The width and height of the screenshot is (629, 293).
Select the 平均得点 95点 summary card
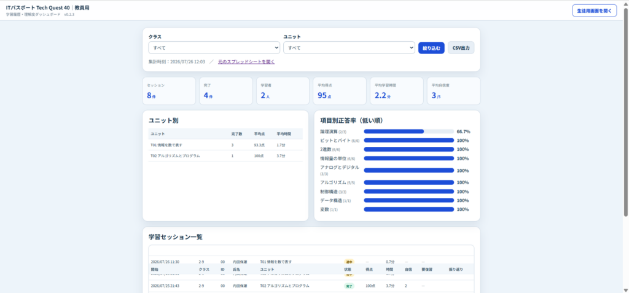[340, 91]
